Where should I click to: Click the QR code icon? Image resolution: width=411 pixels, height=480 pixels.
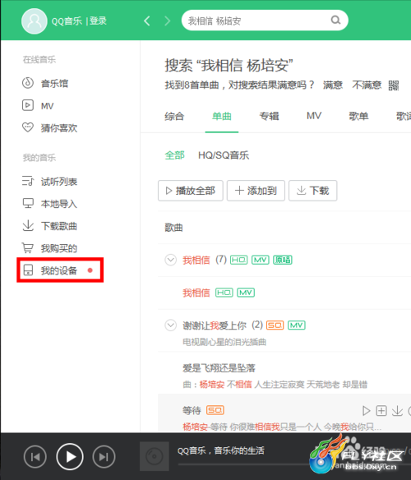[x=394, y=85]
